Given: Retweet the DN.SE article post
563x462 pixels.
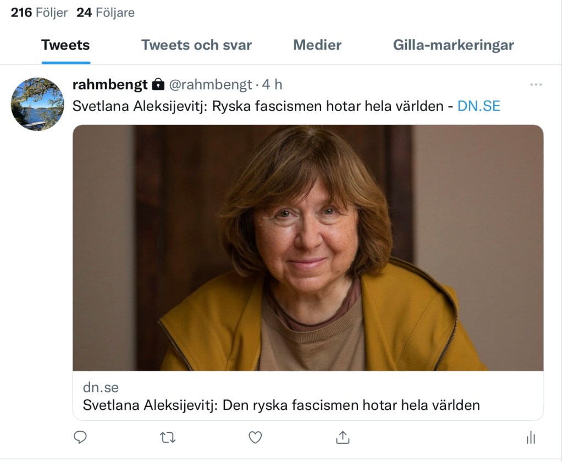Looking at the screenshot, I should click(x=167, y=437).
